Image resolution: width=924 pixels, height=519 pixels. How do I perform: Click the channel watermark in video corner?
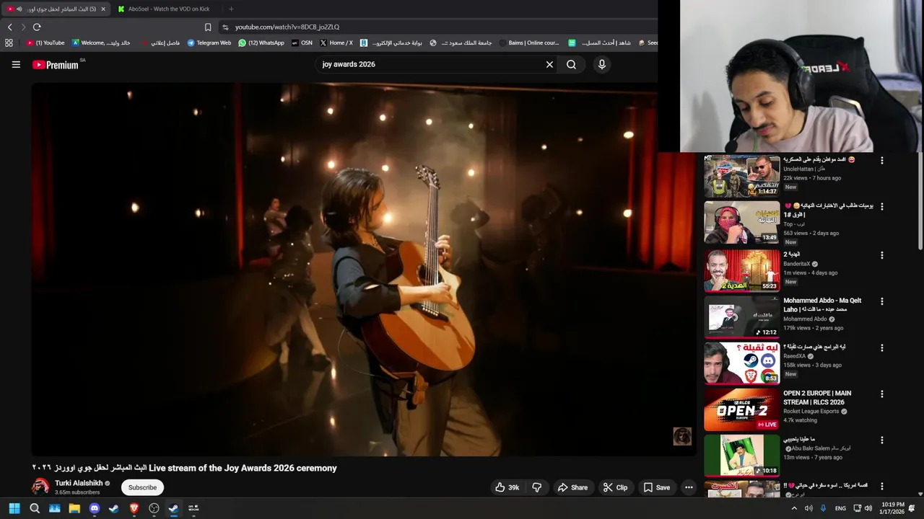coord(682,436)
